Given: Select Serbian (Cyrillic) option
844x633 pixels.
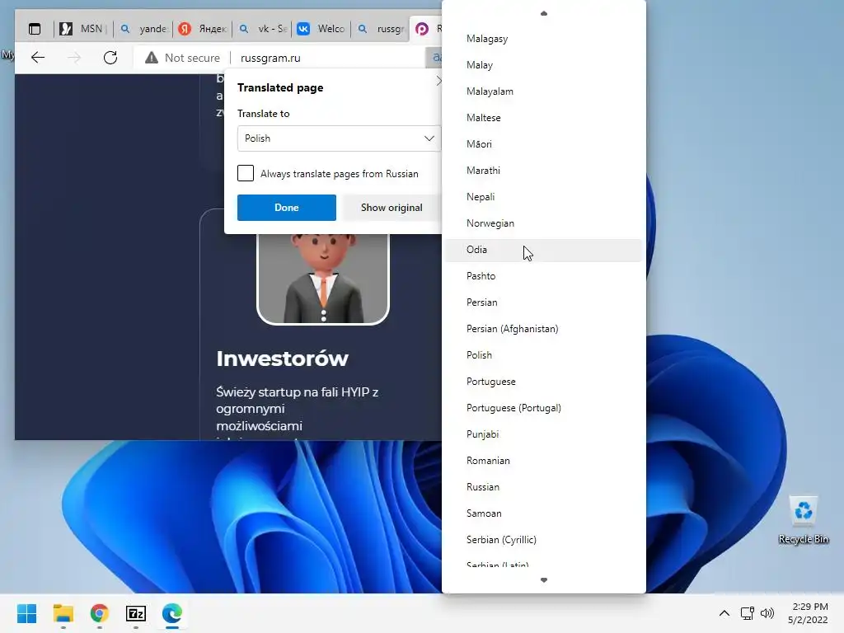Looking at the screenshot, I should 544,540.
